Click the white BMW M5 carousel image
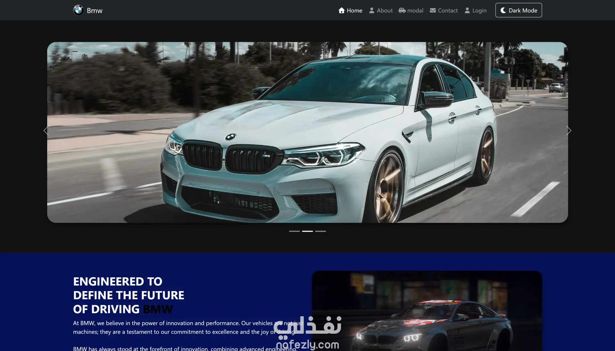The height and width of the screenshot is (351, 615). pyautogui.click(x=307, y=132)
